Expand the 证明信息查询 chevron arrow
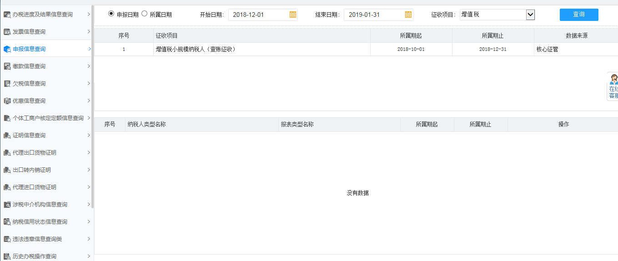Screen dimensions: 618x261 [x=88, y=136]
